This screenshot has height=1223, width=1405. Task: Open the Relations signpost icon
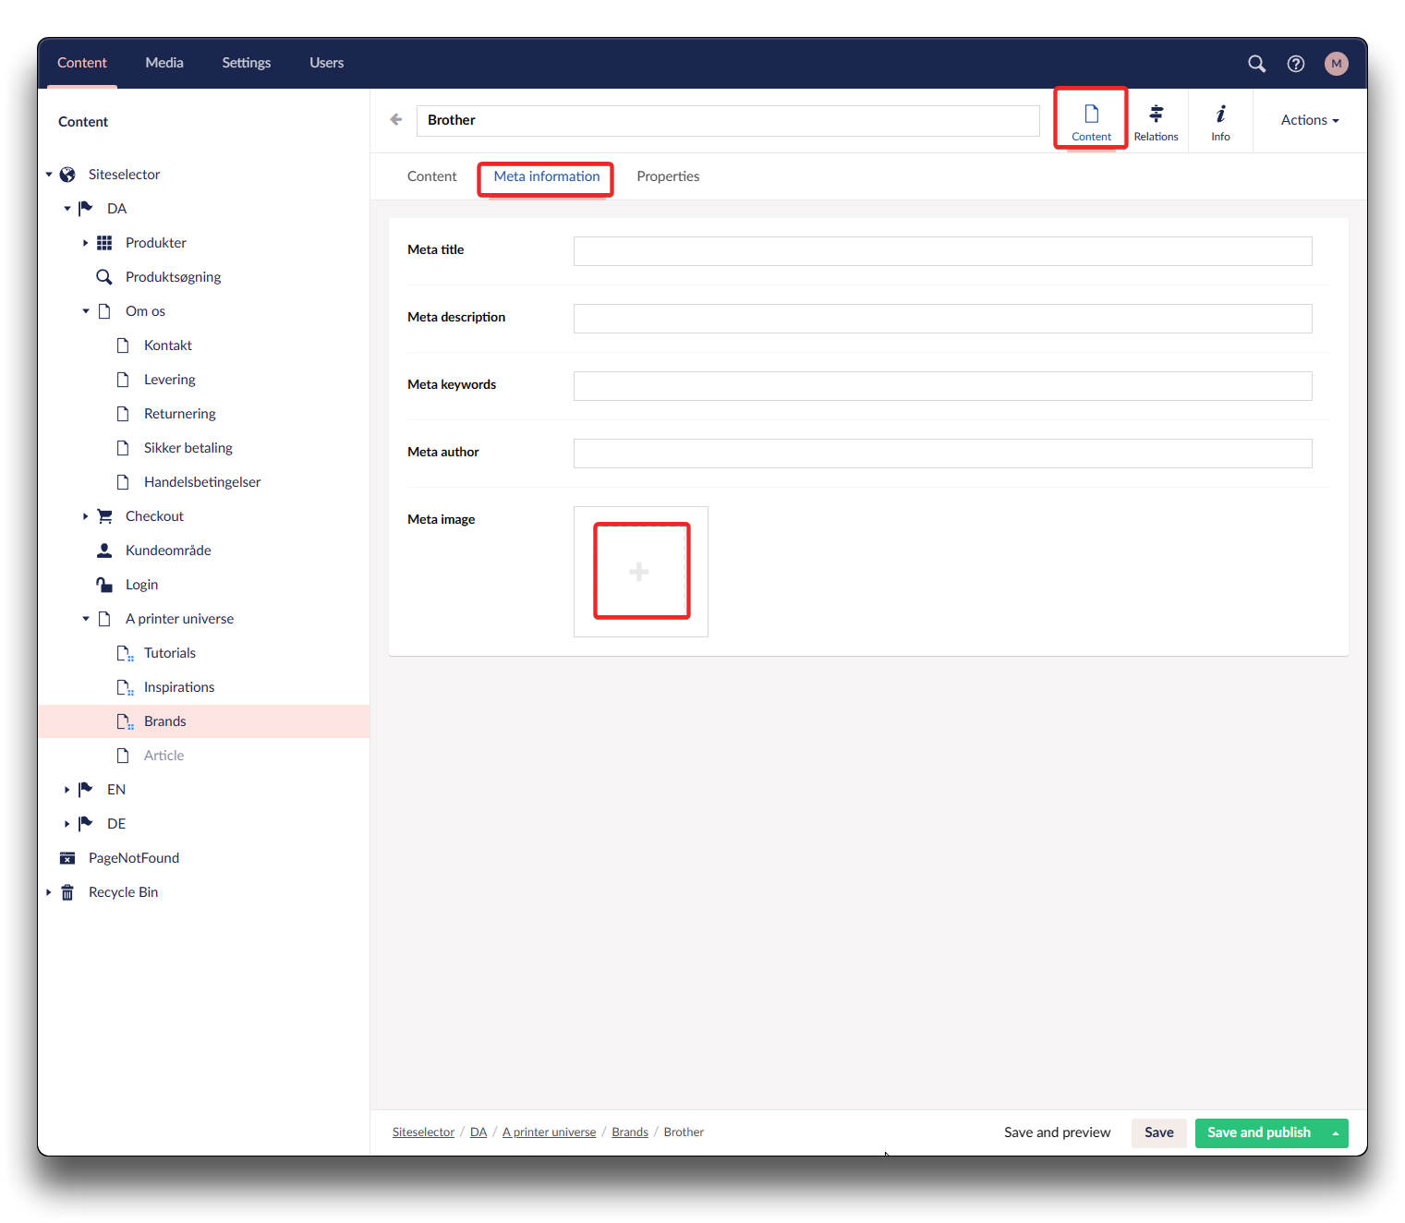click(x=1156, y=122)
